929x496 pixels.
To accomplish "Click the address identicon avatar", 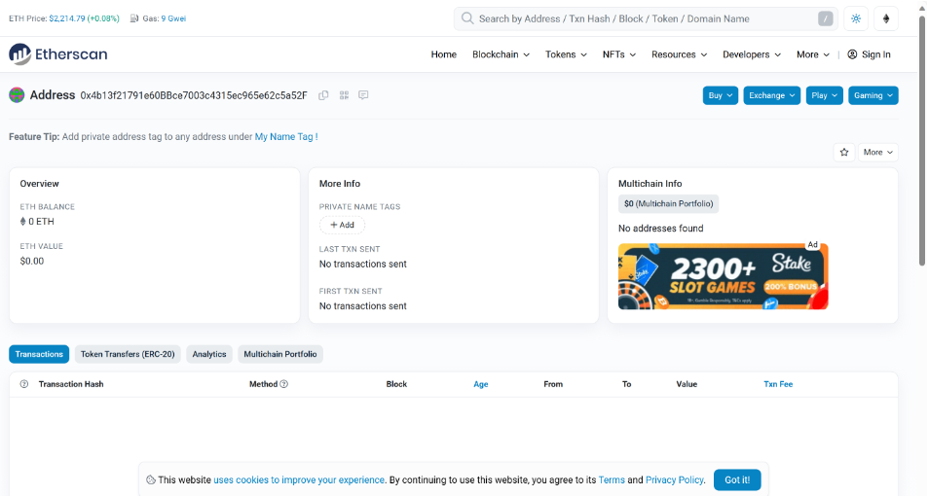I will 17,94.
